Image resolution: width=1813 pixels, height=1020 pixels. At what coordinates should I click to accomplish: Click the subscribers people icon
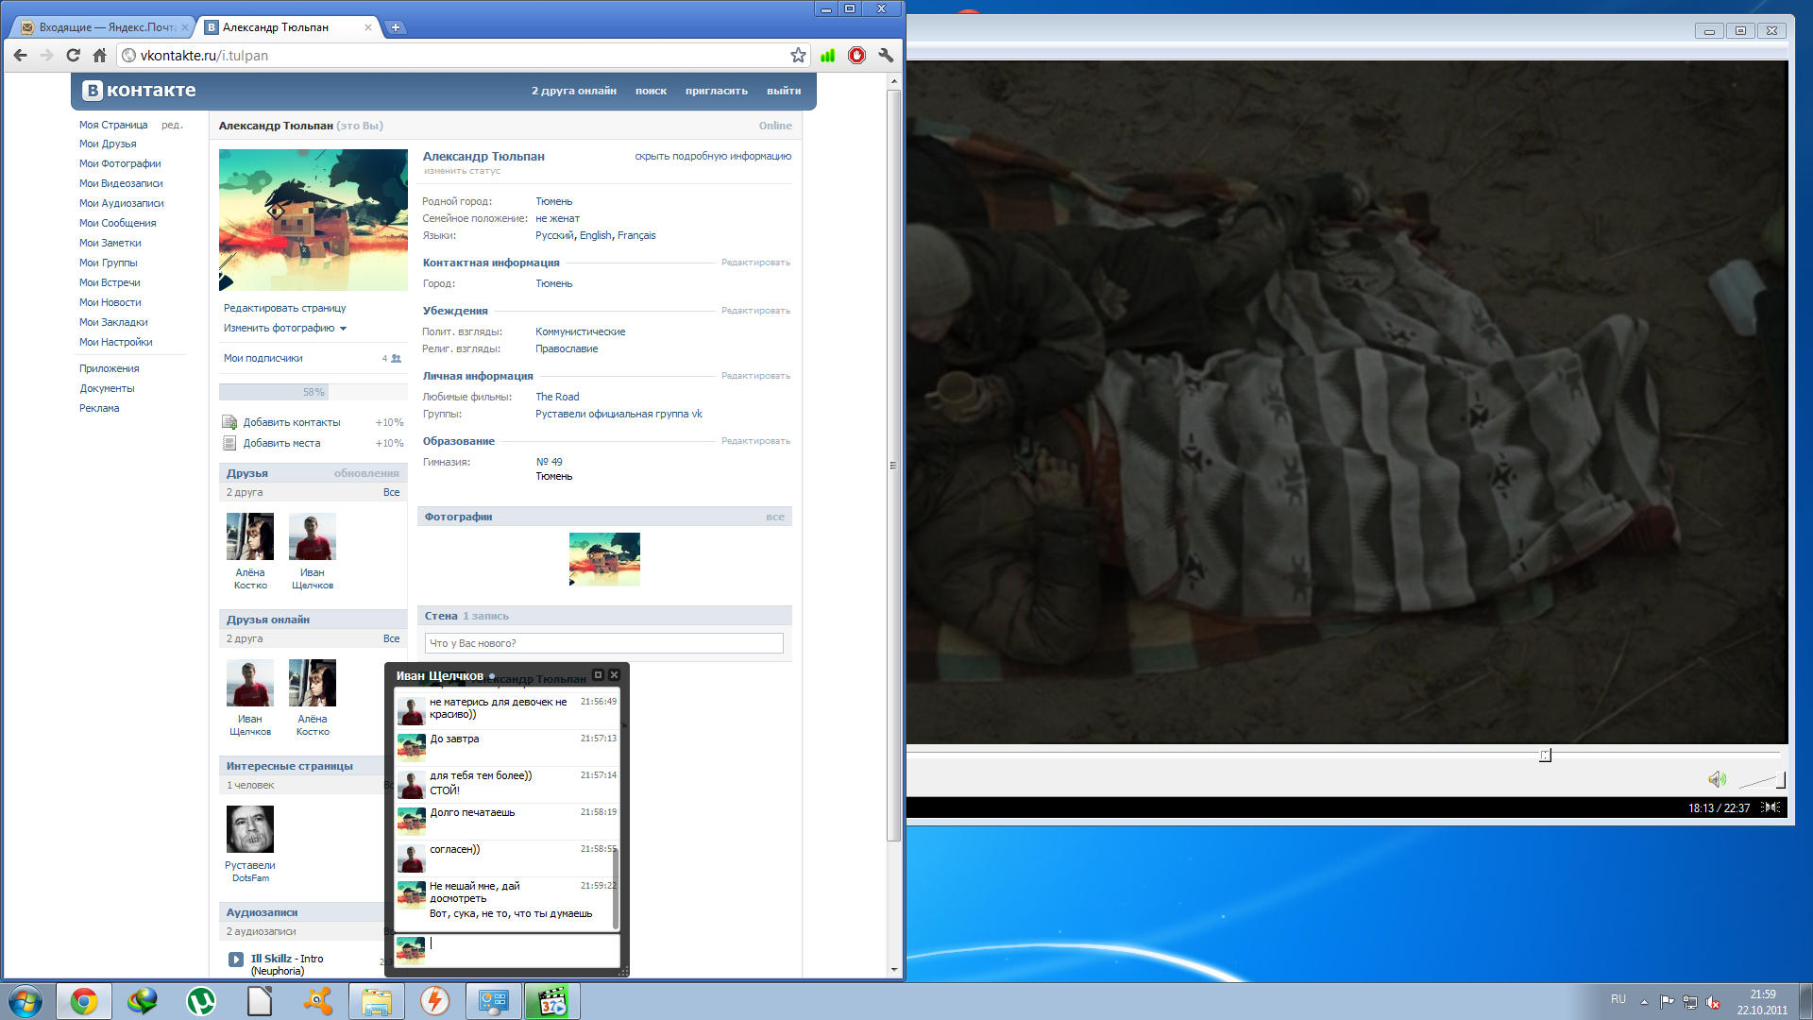(396, 359)
